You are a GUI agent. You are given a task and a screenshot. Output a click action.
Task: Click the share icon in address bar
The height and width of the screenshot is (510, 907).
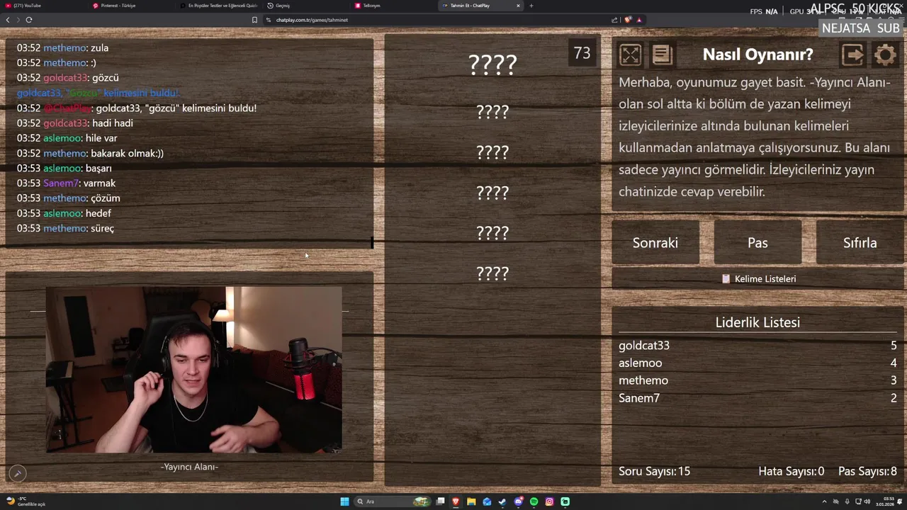[614, 20]
